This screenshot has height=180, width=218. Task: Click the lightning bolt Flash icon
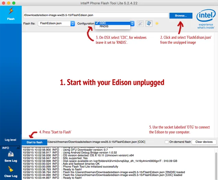tap(11, 11)
